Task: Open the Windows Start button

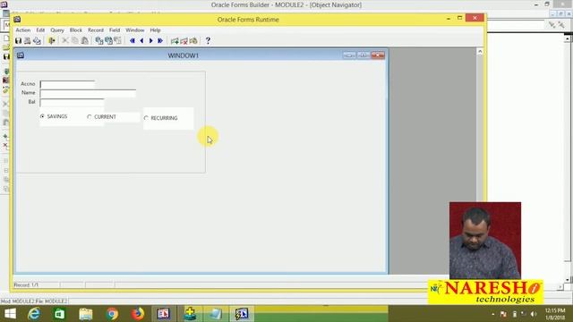Action: click(x=10, y=314)
